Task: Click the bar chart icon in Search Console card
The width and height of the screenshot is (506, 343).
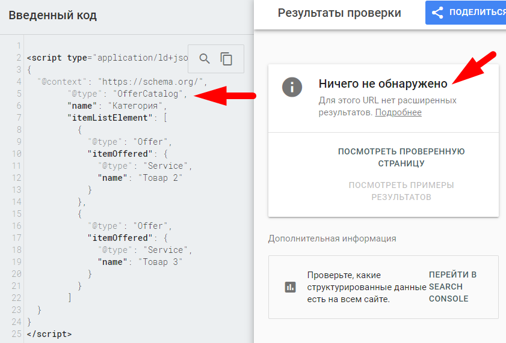Action: click(291, 287)
